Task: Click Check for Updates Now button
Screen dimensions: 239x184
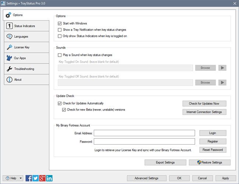Action: click(204, 104)
